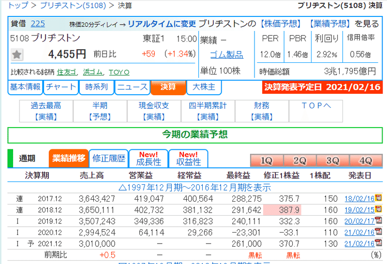The image size is (387, 264).
Task: Click the 2Q quarter button
Action: 300,161
